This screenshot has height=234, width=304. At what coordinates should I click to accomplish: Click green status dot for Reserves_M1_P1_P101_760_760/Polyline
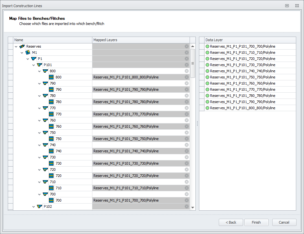pos(207,83)
